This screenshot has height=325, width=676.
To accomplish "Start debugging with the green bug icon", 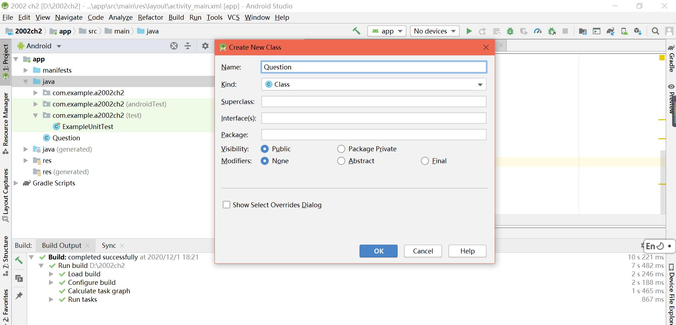I will click(x=510, y=31).
